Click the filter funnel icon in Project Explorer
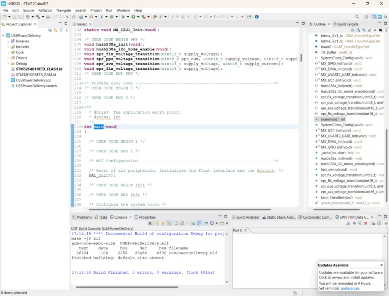The height and width of the screenshot is (296, 389). point(61,30)
